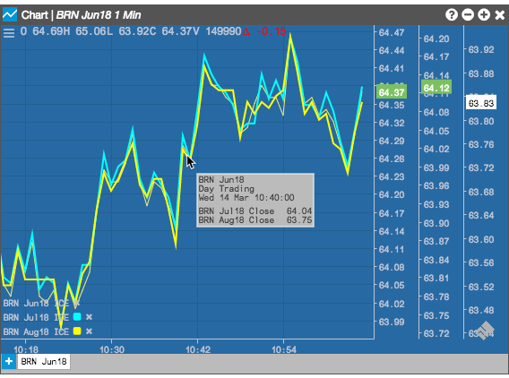The width and height of the screenshot is (509, 378).
Task: Remove BRN Jul18 ICE series
Action: [89, 317]
